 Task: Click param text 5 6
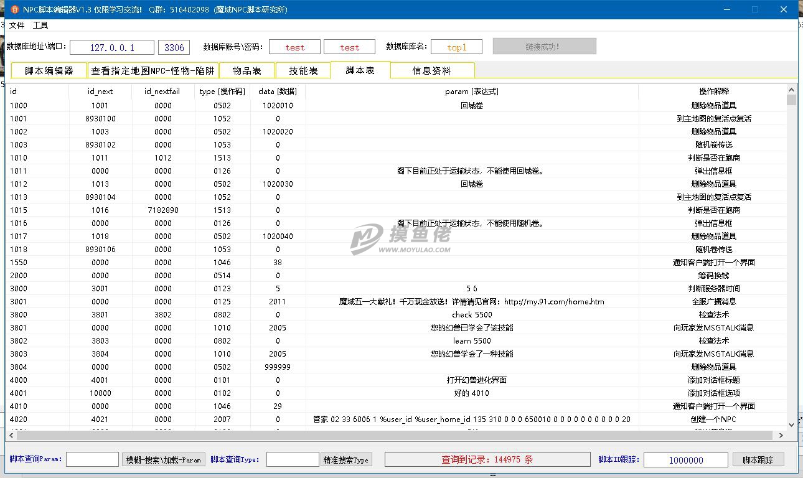(x=472, y=289)
